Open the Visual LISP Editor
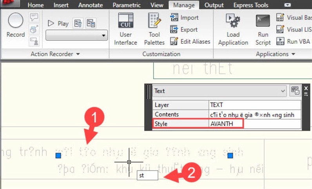Image resolution: width=312 pixels, height=189 pixels. [x=294, y=29]
